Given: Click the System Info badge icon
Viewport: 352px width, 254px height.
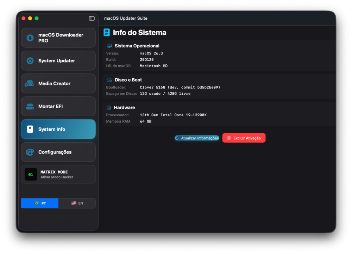Looking at the screenshot, I should (30, 129).
